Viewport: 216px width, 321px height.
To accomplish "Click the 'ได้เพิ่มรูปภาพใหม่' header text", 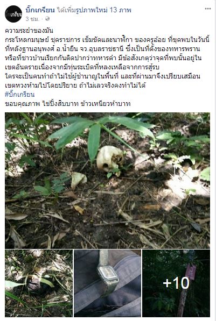I will click(x=82, y=10).
